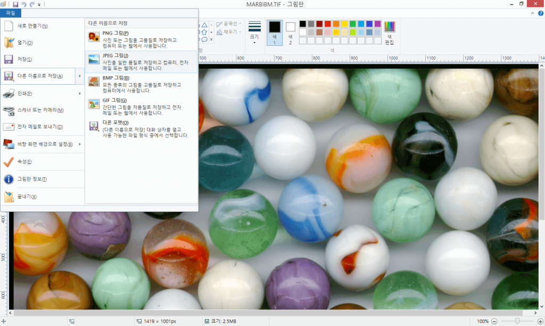Viewport: 545px width, 326px height.
Task: Select the rounded callout shape in the ribbon
Action: (204, 39)
